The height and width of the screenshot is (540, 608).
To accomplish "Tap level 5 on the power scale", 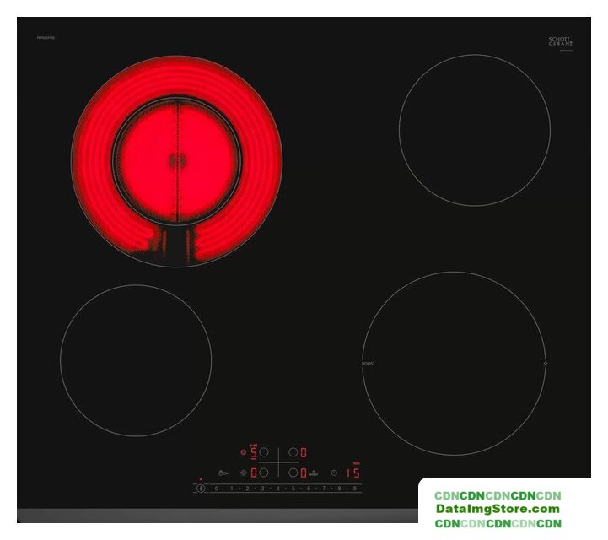I will [293, 489].
